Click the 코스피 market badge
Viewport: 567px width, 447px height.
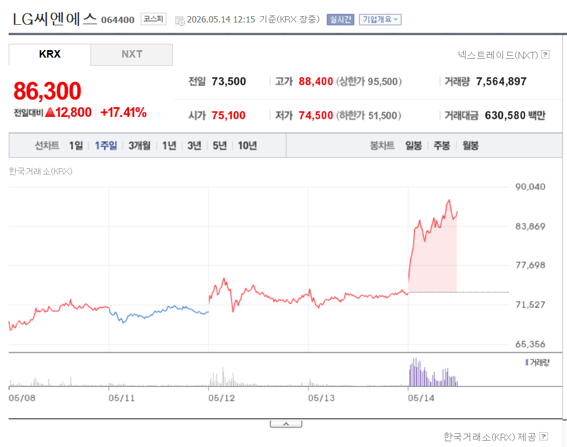153,19
